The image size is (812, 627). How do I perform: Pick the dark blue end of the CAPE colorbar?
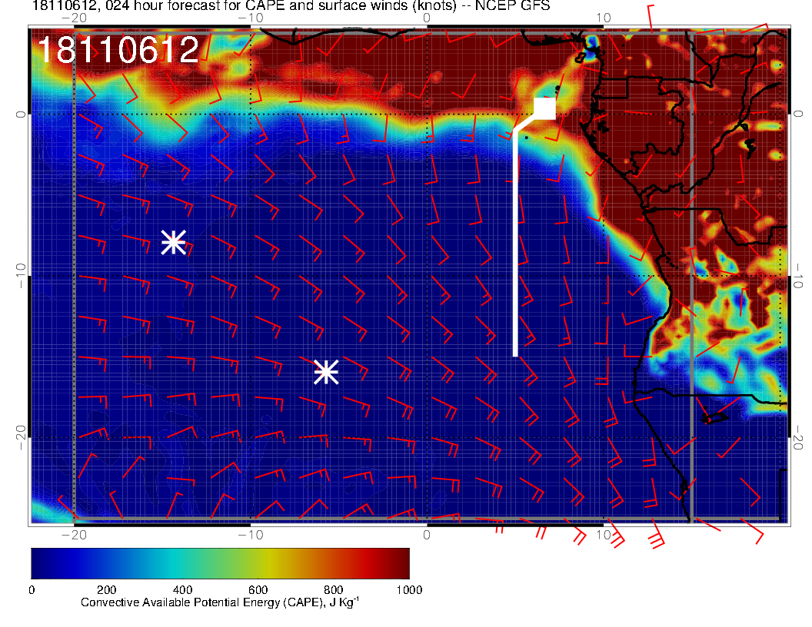38,563
